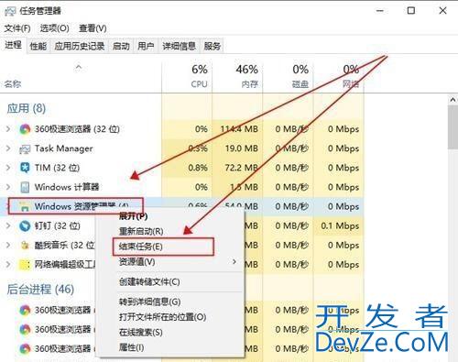Viewport: 458px width, 362px height.
Task: Choose 结束任务(E) in context menu
Action: (140, 247)
